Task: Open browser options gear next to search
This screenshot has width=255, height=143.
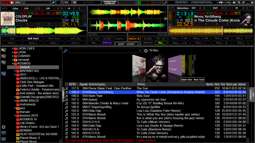Action: [x=146, y=51]
